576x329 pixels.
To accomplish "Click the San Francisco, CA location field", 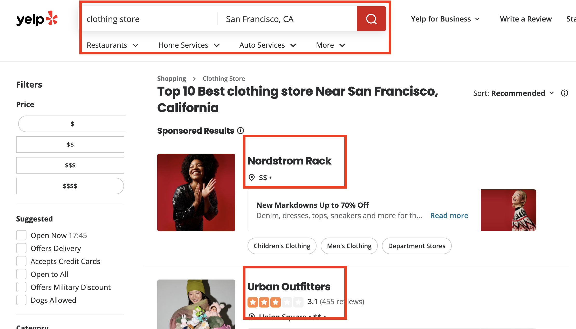I will tap(287, 19).
